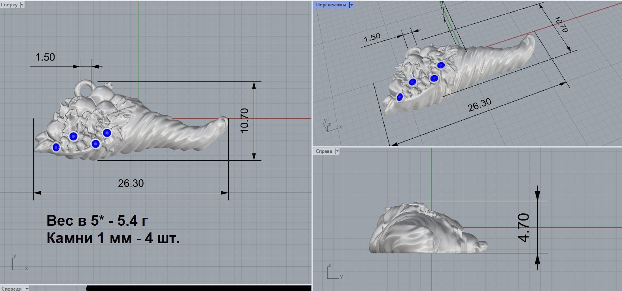This screenshot has height=291, width=622.
Task: Select the "Камни 1 мм - 4 шт." annotation
Action: pyautogui.click(x=113, y=238)
